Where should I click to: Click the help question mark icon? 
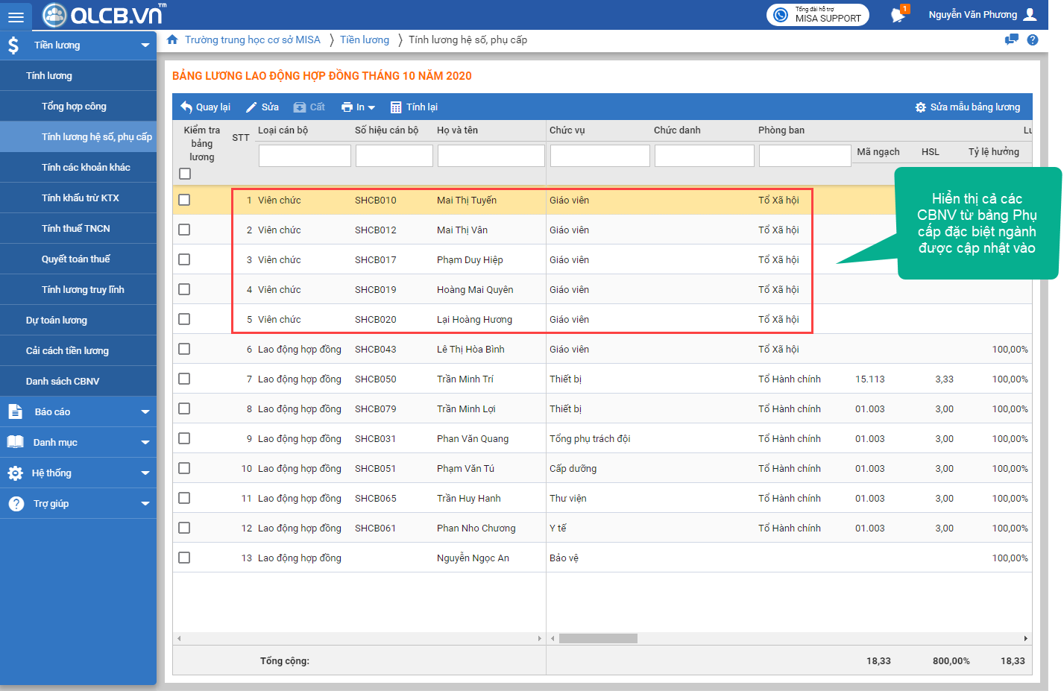(x=1033, y=40)
